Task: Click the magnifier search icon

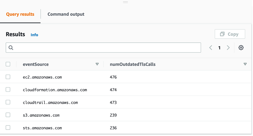Action: point(11,48)
